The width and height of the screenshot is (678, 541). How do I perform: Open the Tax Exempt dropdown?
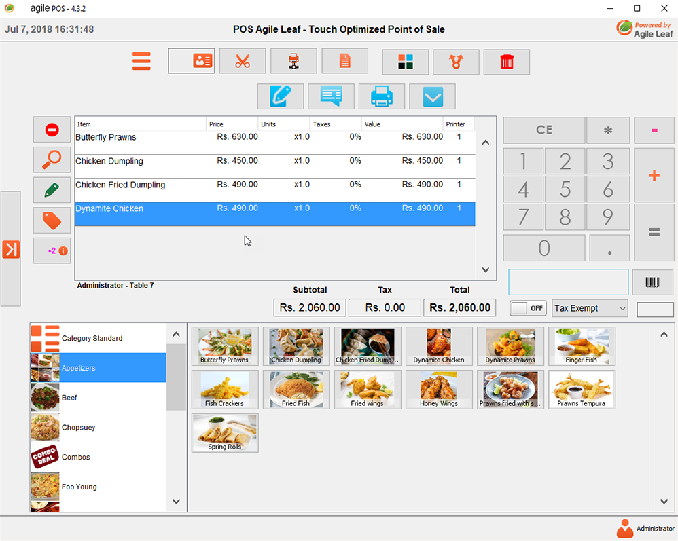coord(590,309)
